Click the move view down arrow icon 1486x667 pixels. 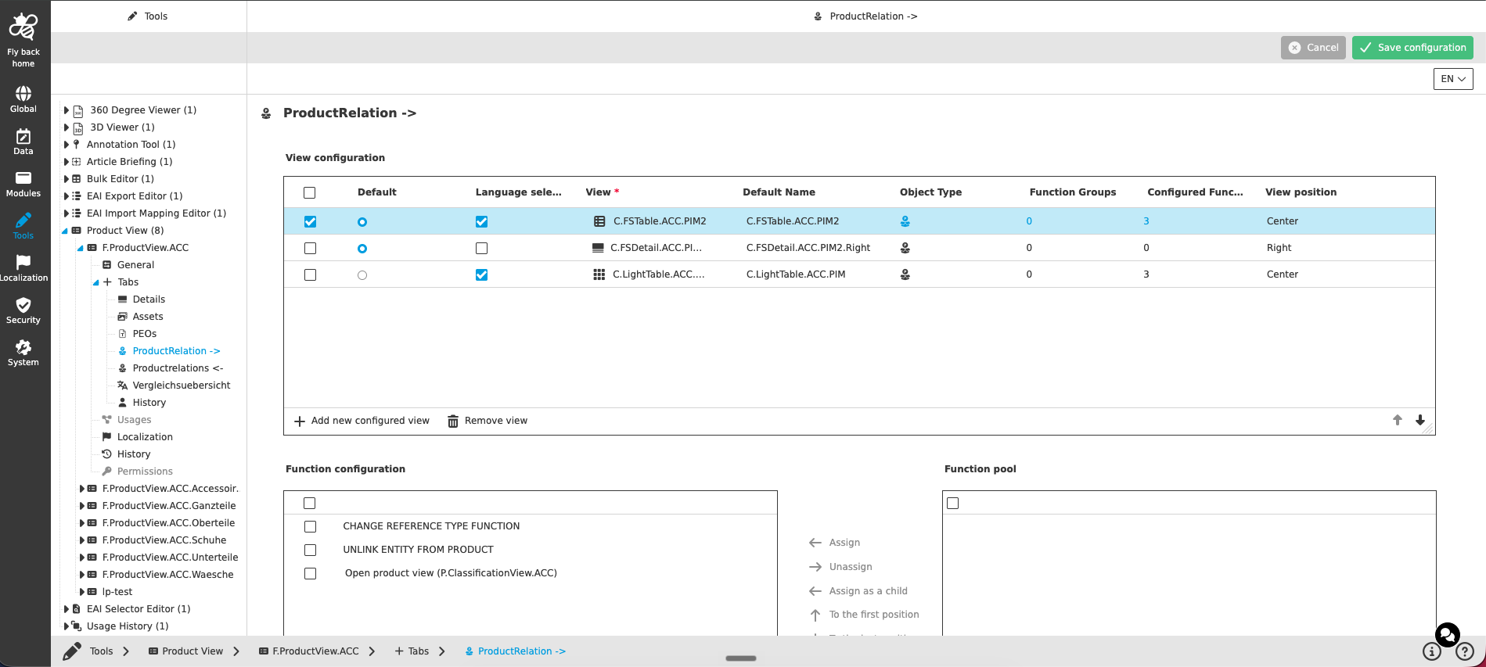[1420, 420]
